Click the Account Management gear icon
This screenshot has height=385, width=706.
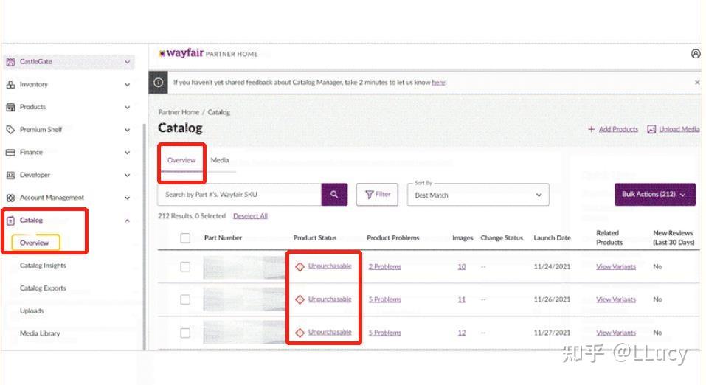pyautogui.click(x=10, y=198)
